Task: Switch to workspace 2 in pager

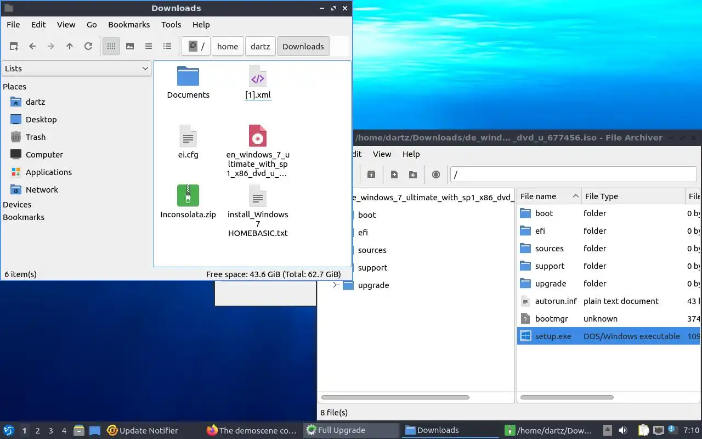Action: tap(38, 431)
